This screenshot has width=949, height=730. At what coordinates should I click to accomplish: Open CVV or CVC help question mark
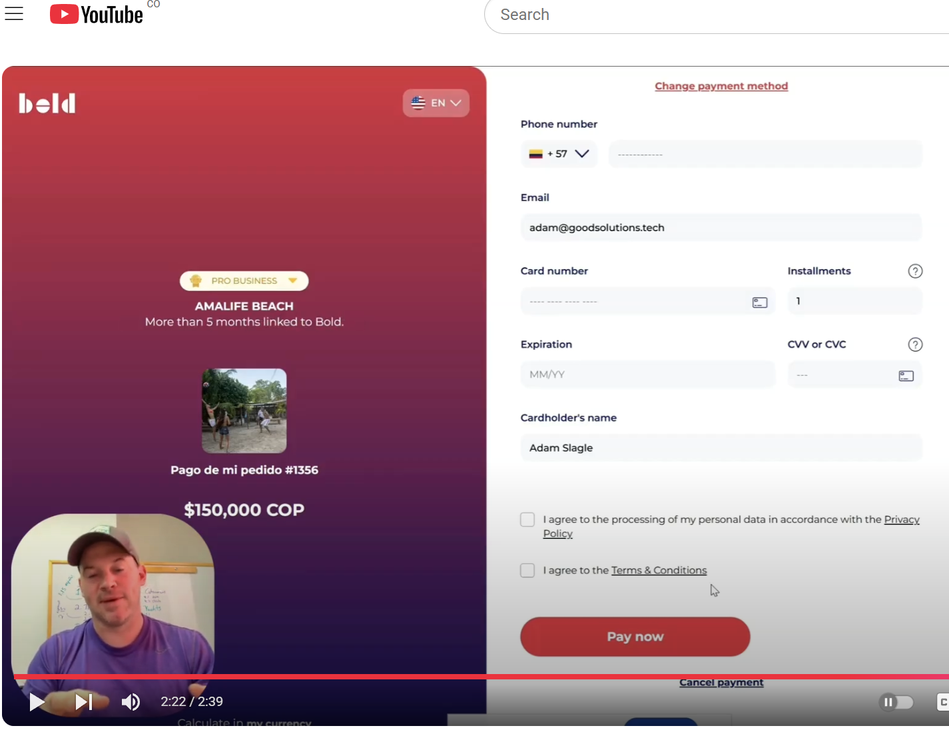(x=915, y=344)
